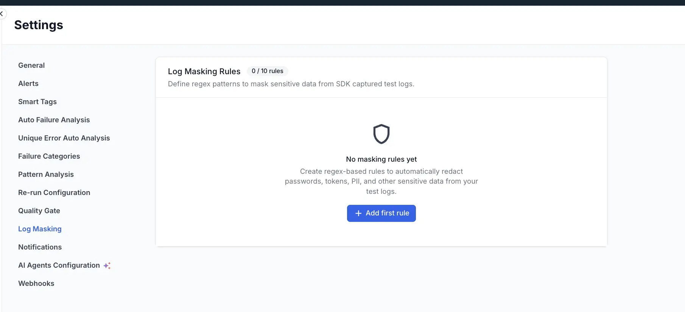Screen dimensions: 685x312
Task: Click the 0 / 10 rules badge
Action: click(268, 71)
